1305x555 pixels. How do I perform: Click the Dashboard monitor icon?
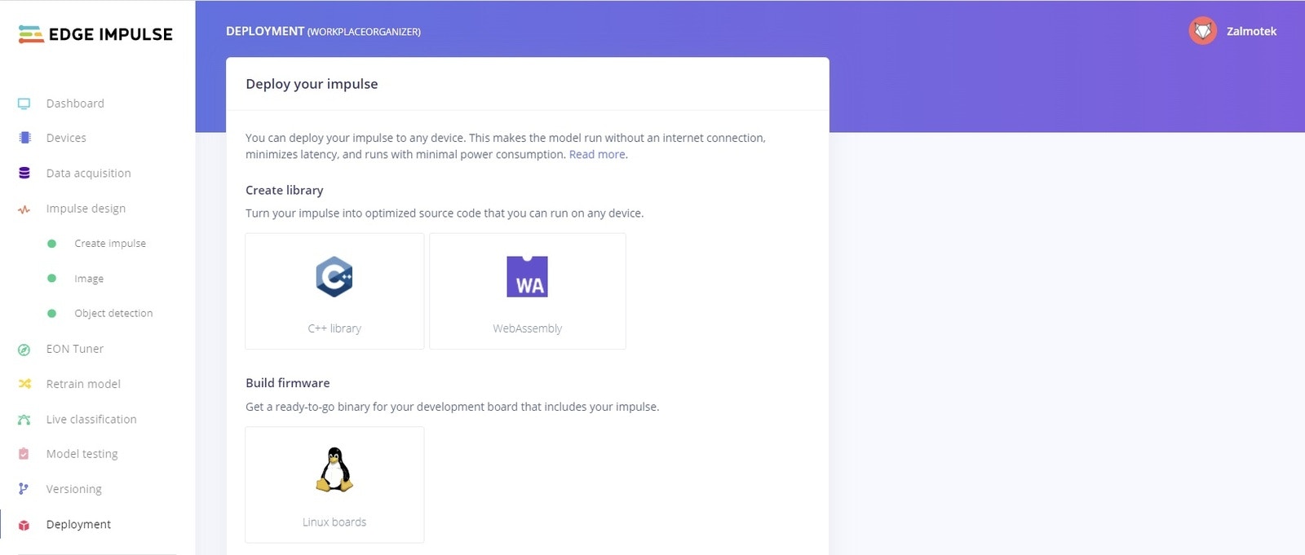(x=24, y=104)
